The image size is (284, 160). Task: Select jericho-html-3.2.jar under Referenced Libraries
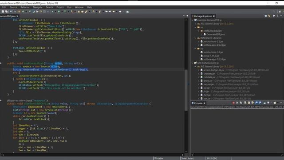click(x=213, y=41)
